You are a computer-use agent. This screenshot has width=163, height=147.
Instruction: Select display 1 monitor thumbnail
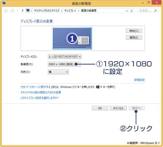(72, 38)
